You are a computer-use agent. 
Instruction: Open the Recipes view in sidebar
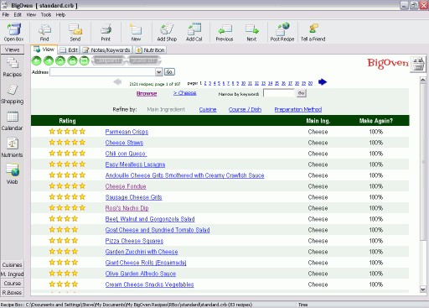click(13, 67)
